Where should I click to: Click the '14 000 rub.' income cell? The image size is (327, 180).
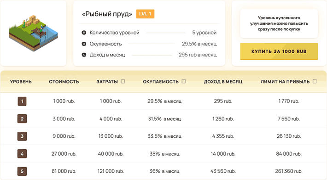coord(223,154)
